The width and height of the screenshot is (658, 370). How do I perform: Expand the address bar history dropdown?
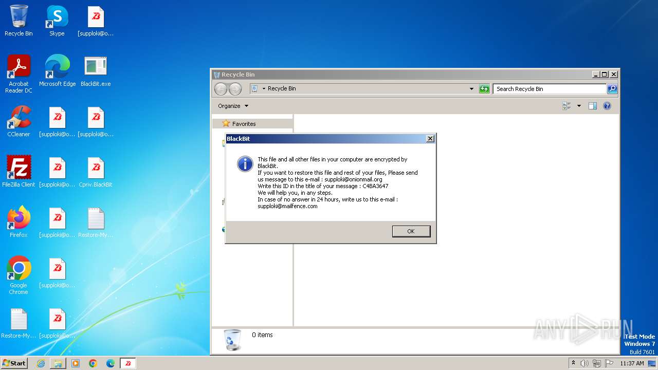point(471,89)
